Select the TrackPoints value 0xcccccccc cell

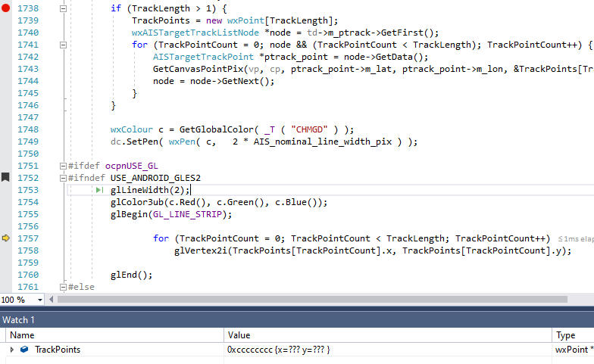tap(388, 350)
